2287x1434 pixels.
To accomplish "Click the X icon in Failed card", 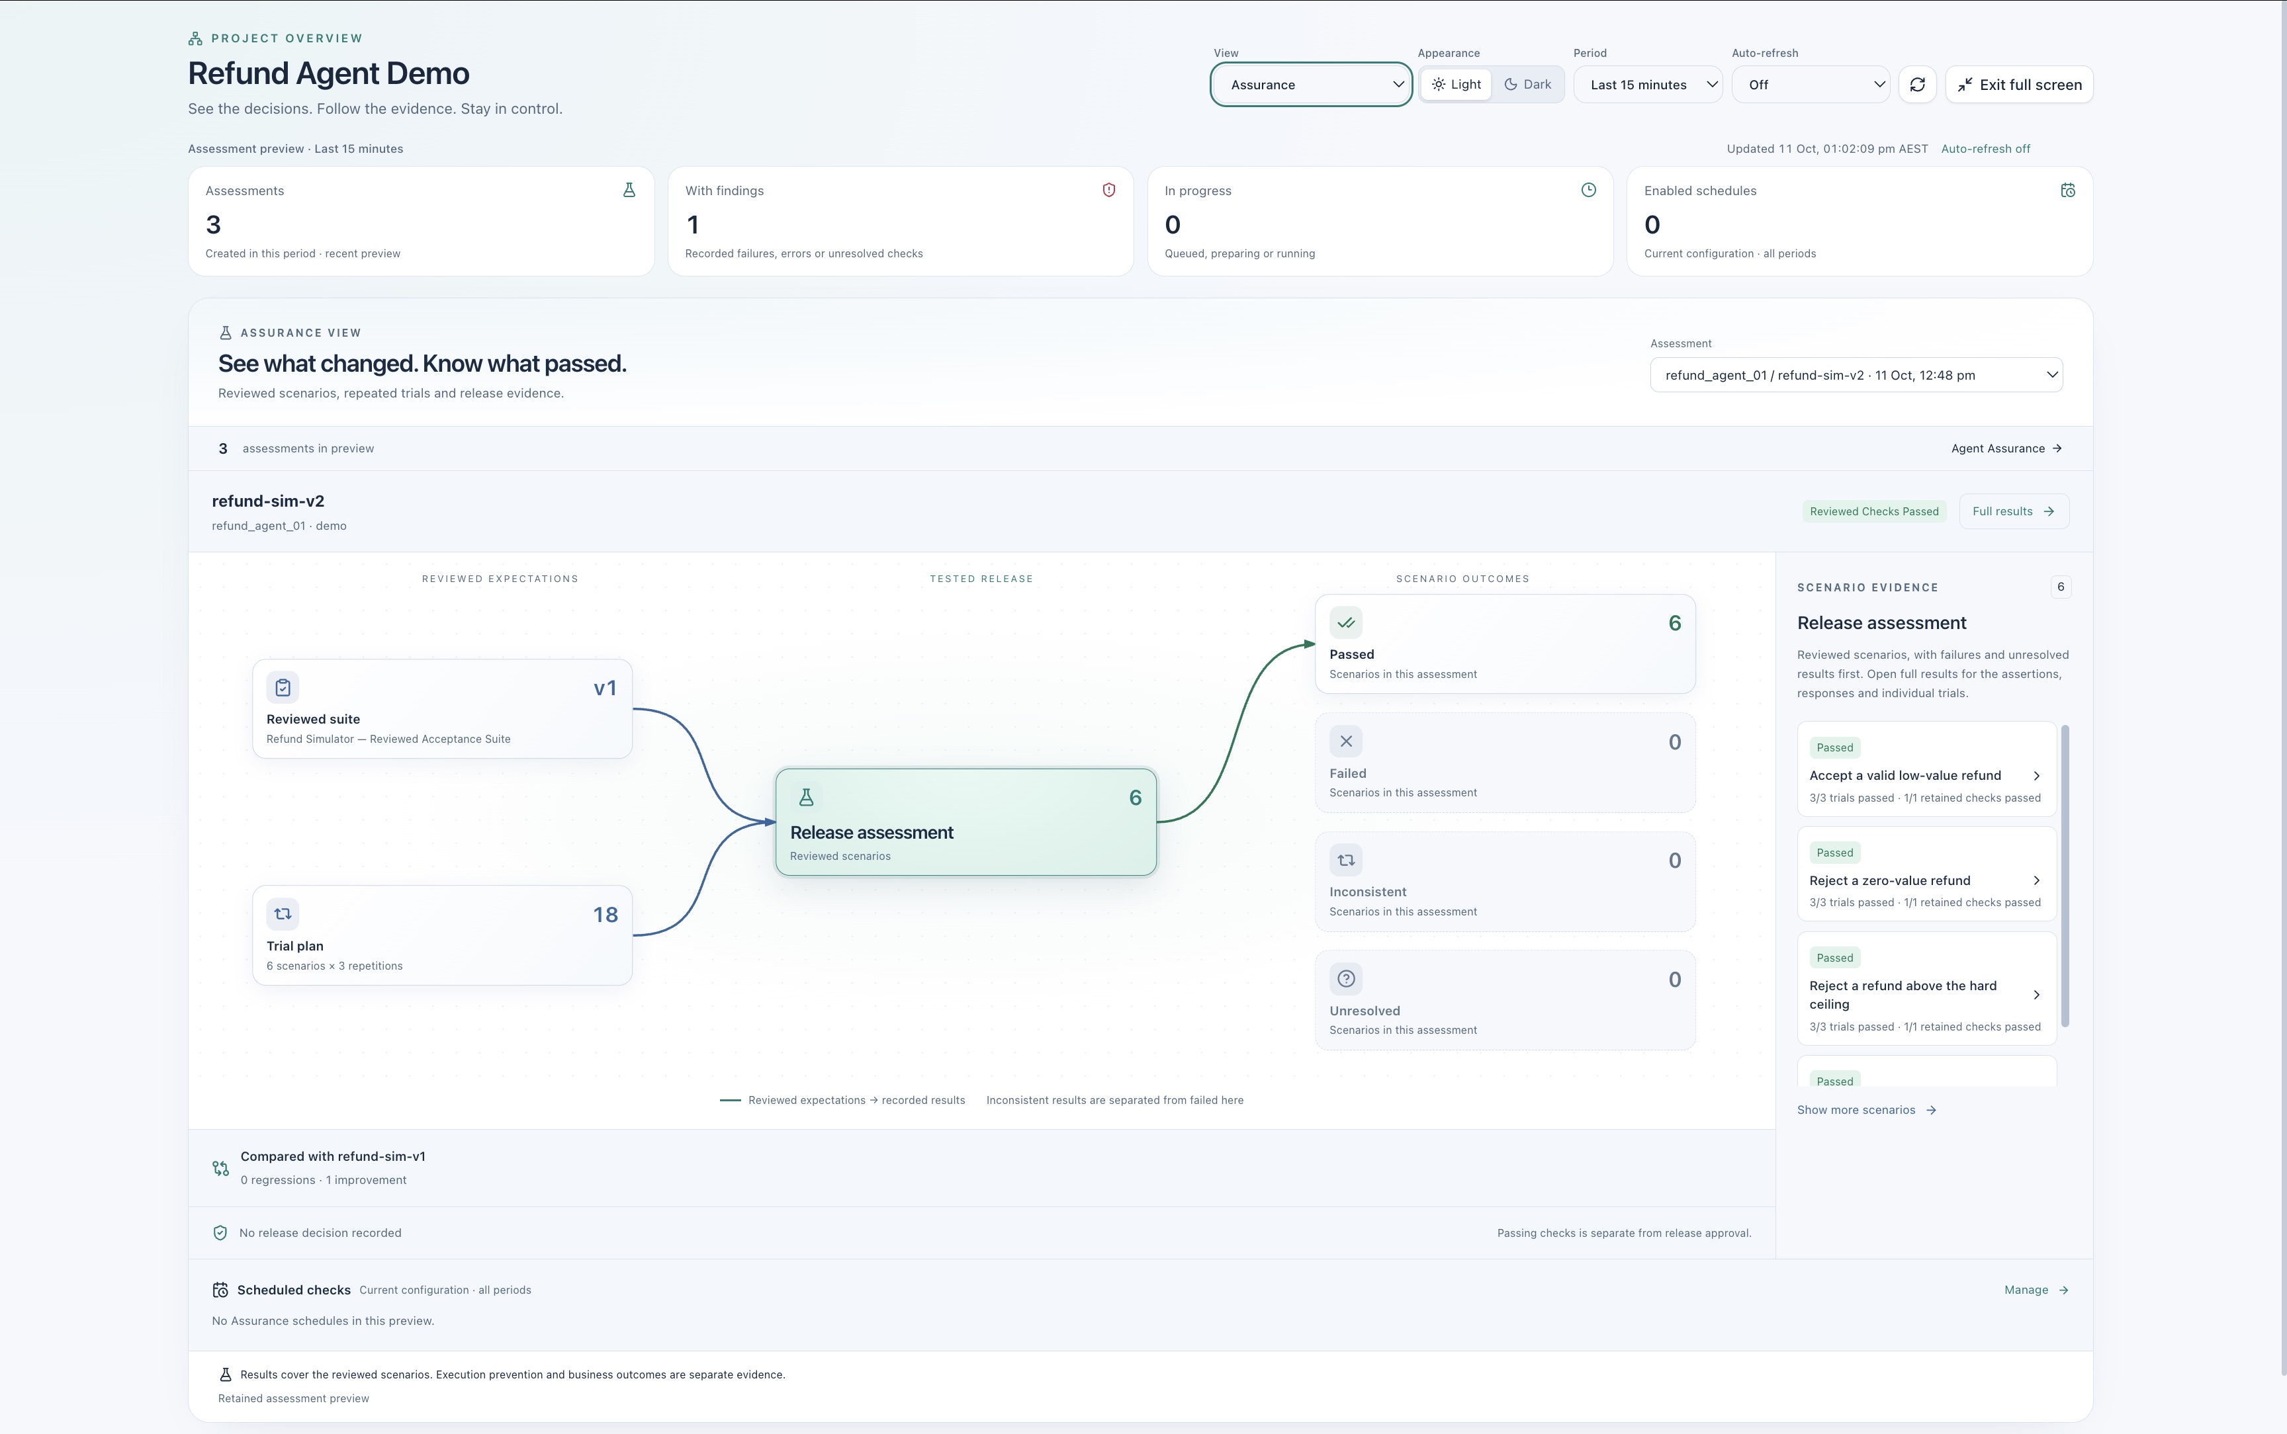I will pyautogui.click(x=1346, y=741).
